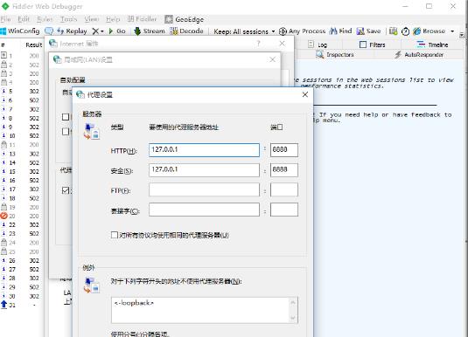Viewport: 468px width, 337px height.
Task: Toggle second auto-config checkbox in LAN dialog
Action: 66,132
